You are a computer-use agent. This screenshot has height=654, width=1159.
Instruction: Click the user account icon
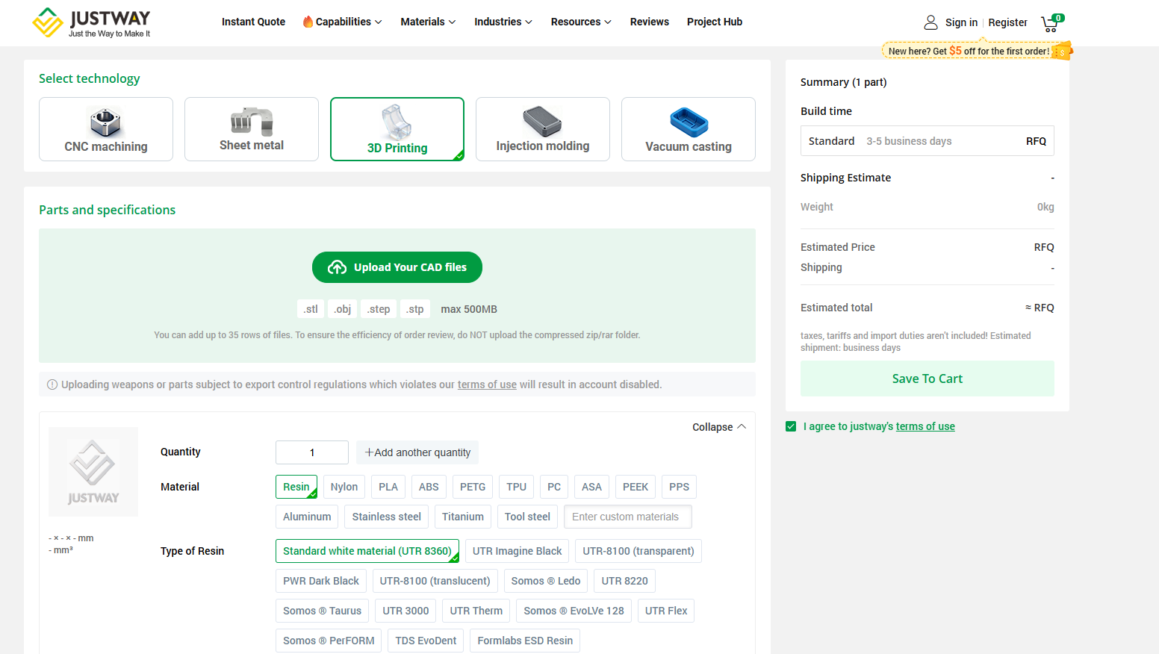[930, 22]
